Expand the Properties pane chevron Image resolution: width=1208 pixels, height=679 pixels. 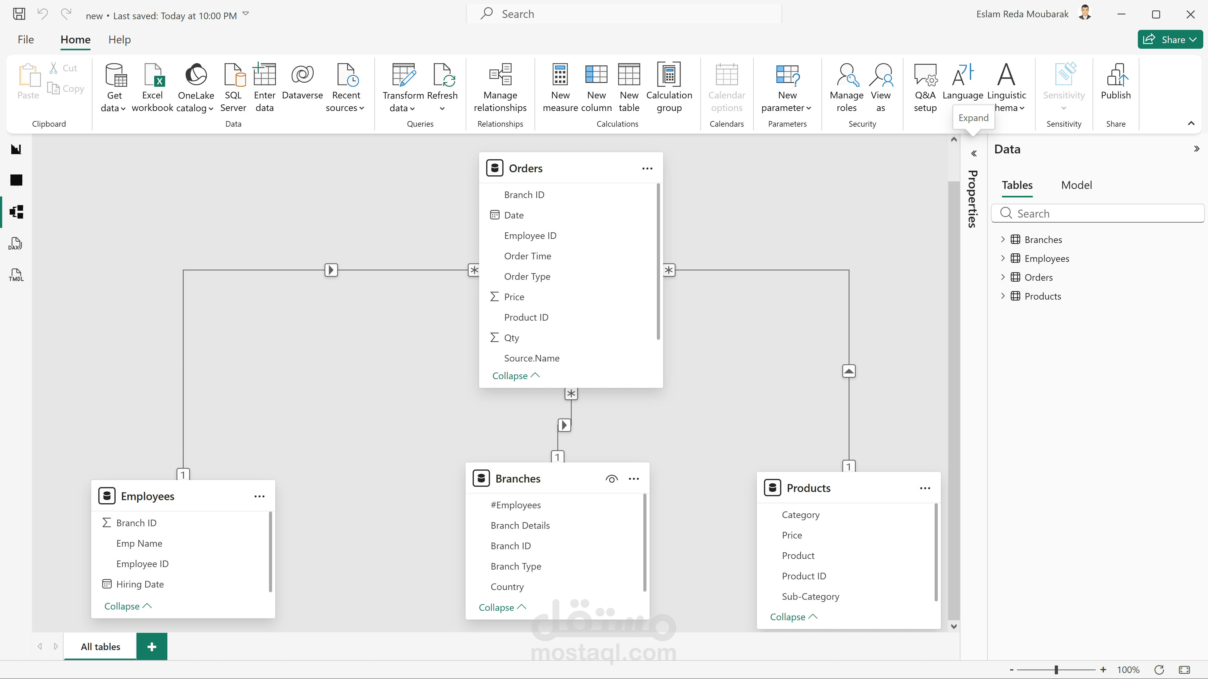pos(974,154)
